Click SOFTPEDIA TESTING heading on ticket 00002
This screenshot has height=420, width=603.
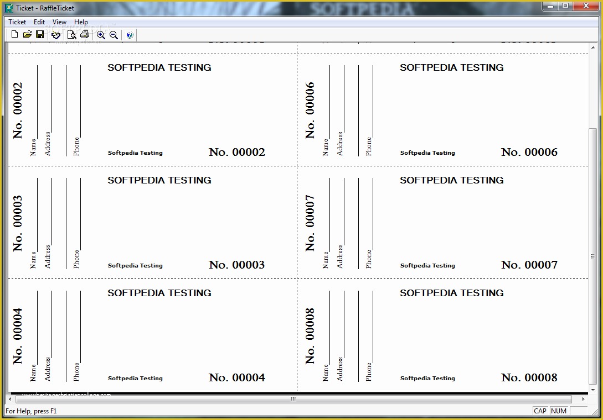coord(159,67)
